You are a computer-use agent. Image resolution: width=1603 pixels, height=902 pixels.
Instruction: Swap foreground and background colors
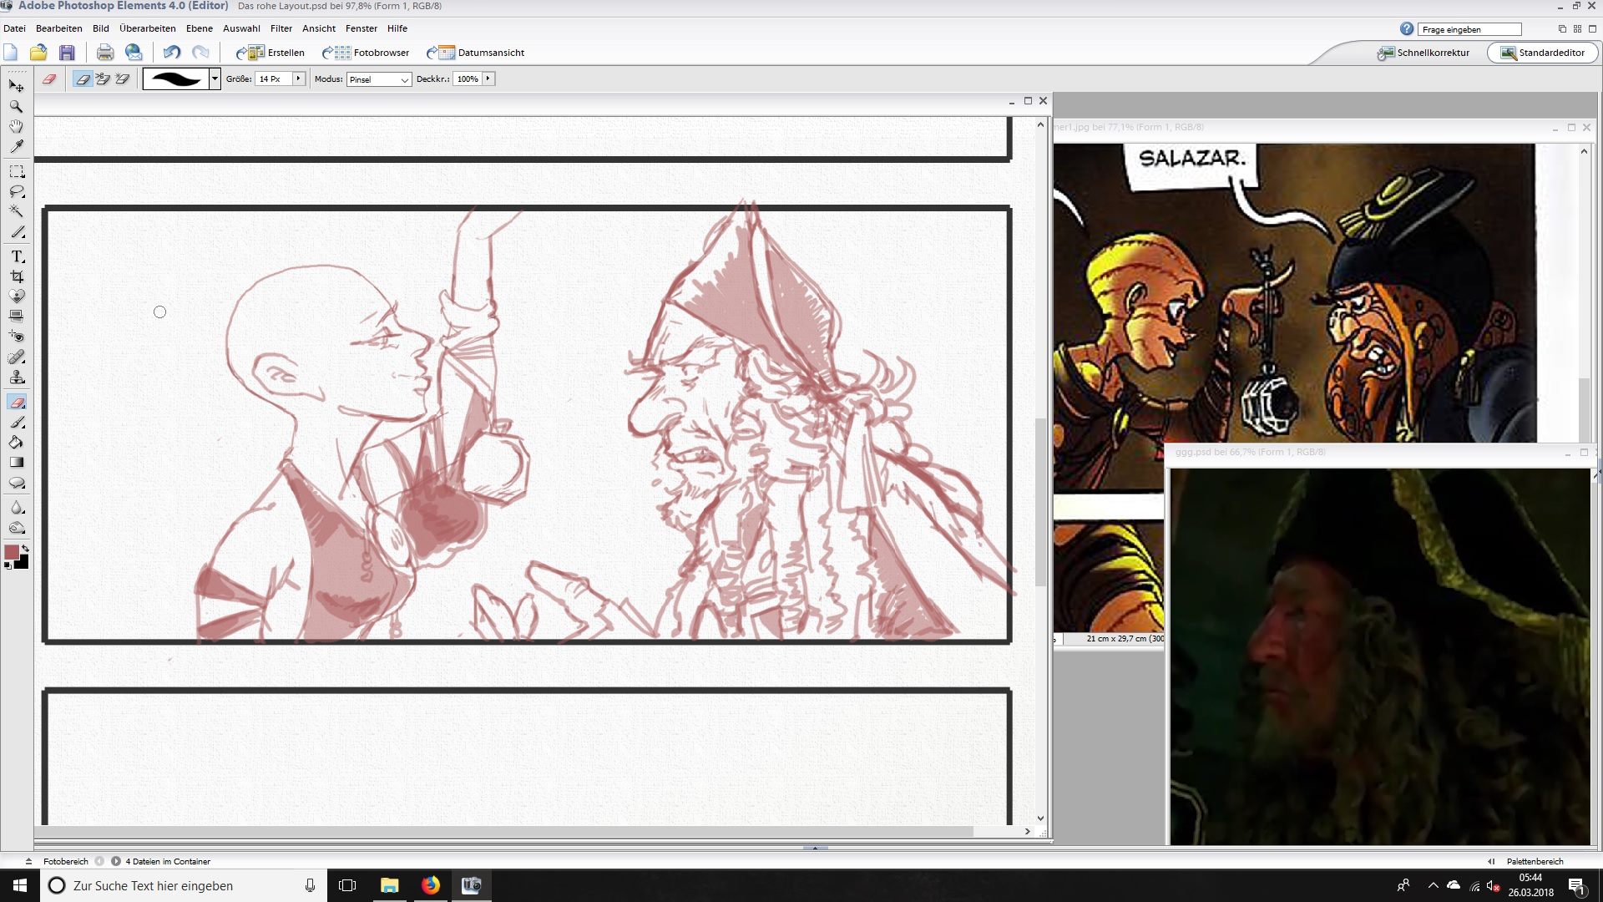tap(25, 548)
